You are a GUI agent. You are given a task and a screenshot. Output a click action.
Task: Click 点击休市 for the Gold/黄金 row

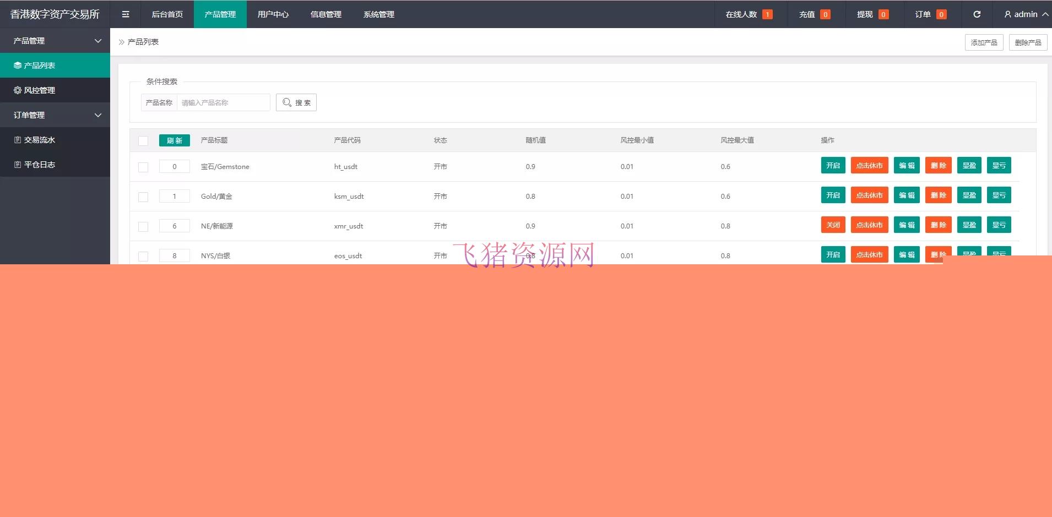869,195
